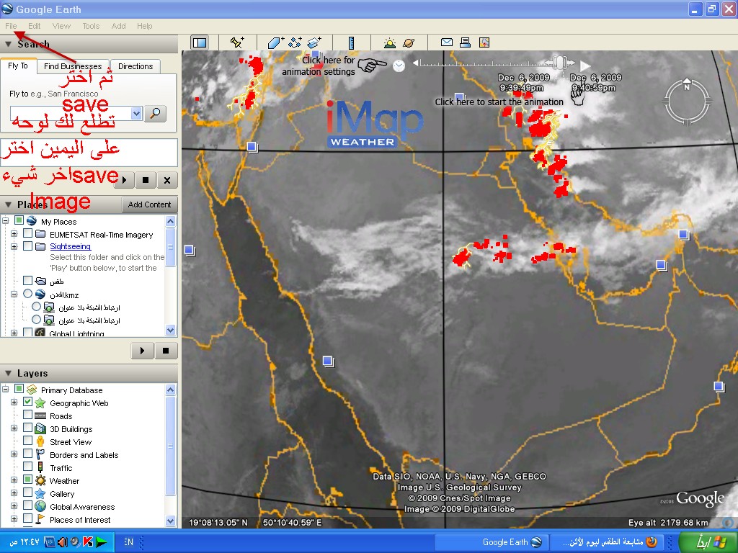Click the Layers list scroll-down arrow
738x553 pixels.
[x=170, y=521]
